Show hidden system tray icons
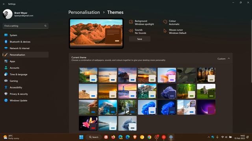The height and width of the screenshot is (141, 252). (x=209, y=137)
